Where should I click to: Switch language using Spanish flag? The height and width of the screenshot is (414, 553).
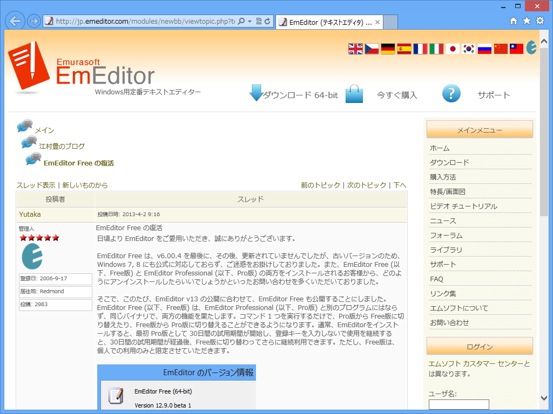(x=404, y=49)
